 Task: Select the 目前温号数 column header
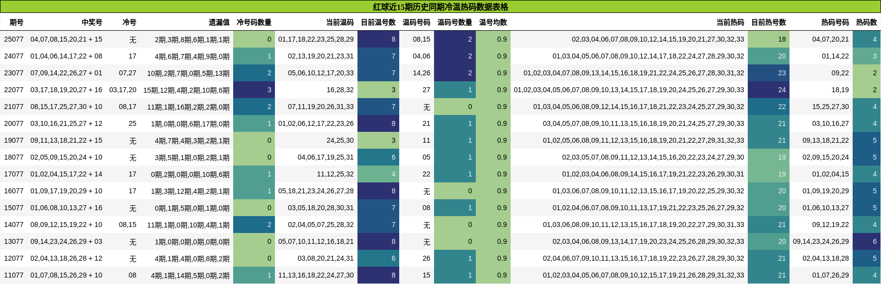378,22
